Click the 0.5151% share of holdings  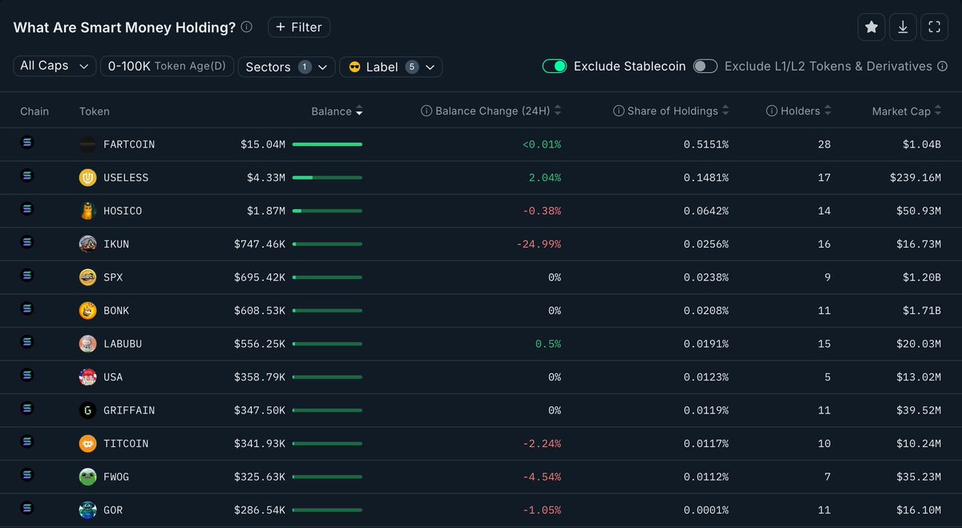(x=706, y=144)
